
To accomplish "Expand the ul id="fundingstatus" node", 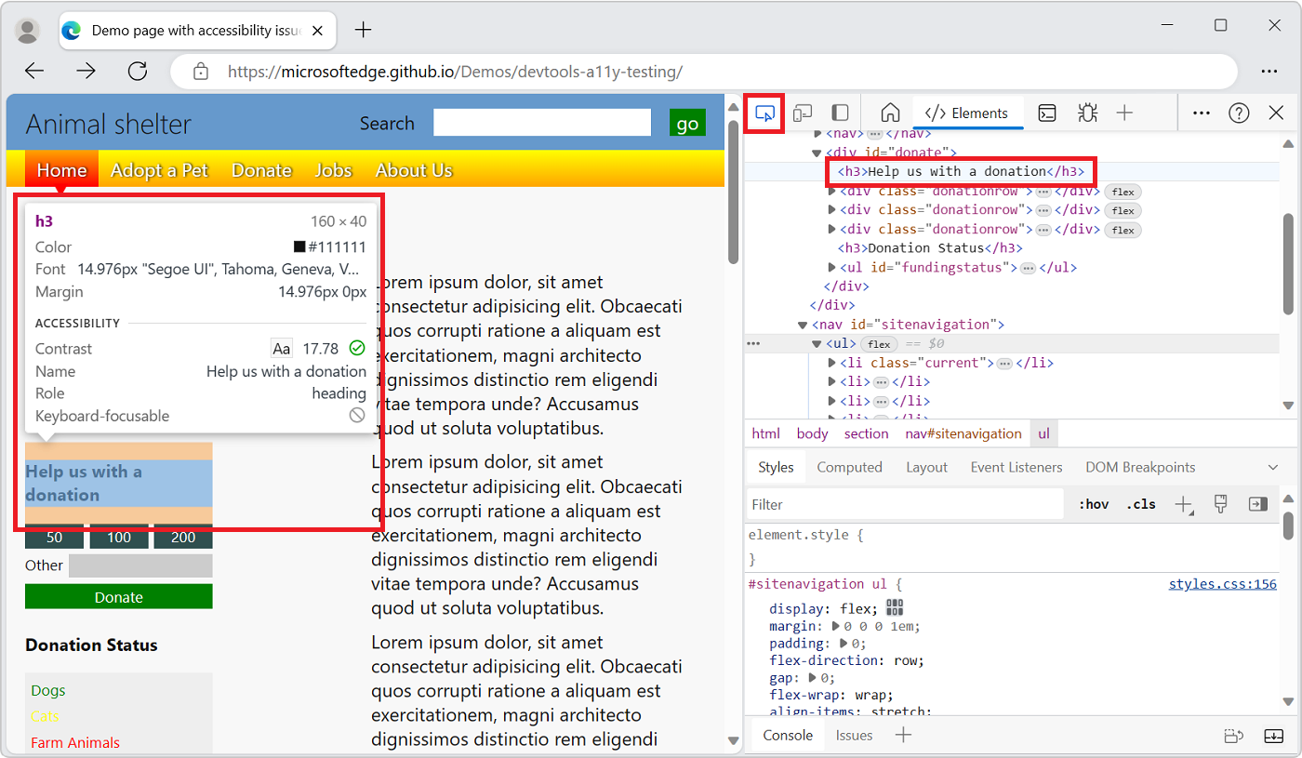I will [832, 268].
